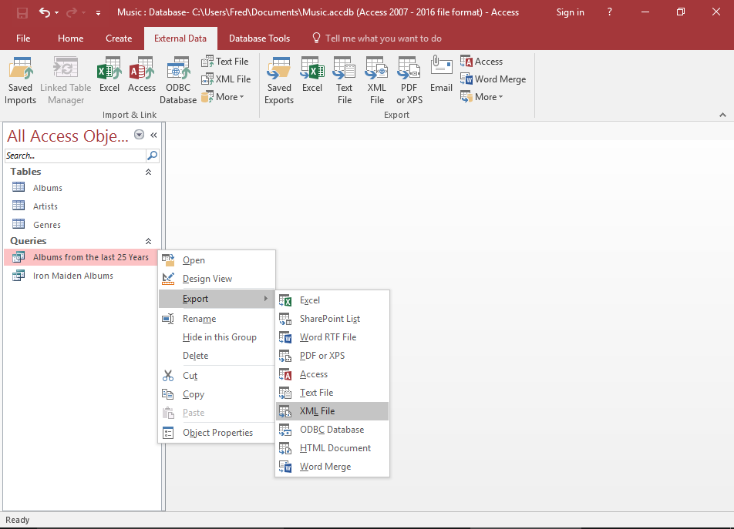Export to Access database from ribbon Export group
734x529 pixels.
click(x=481, y=62)
